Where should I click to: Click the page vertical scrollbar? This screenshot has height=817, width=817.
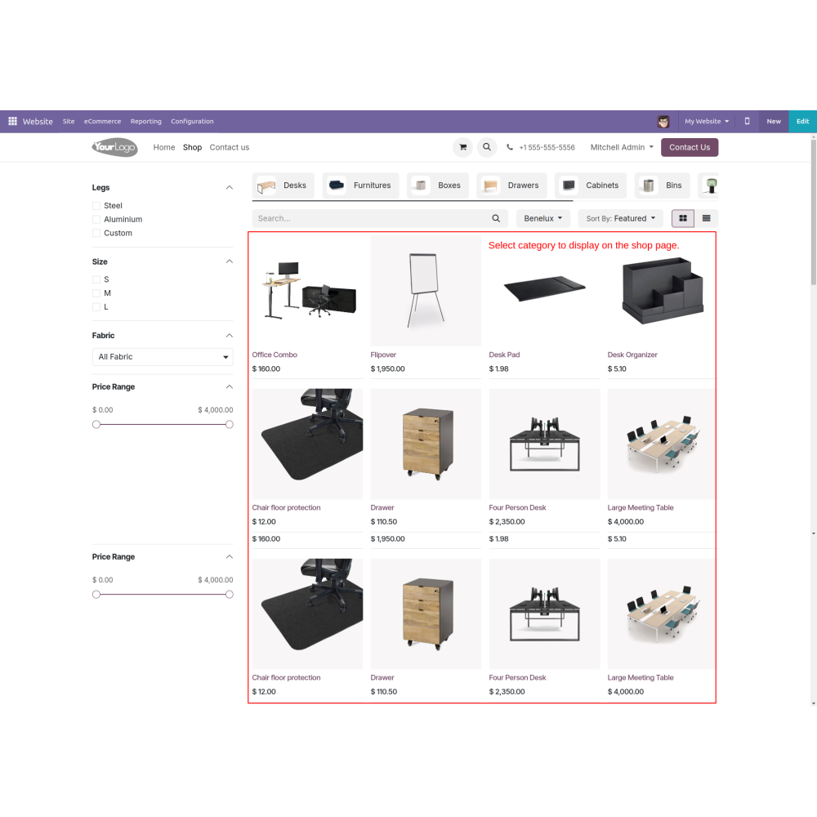(814, 212)
